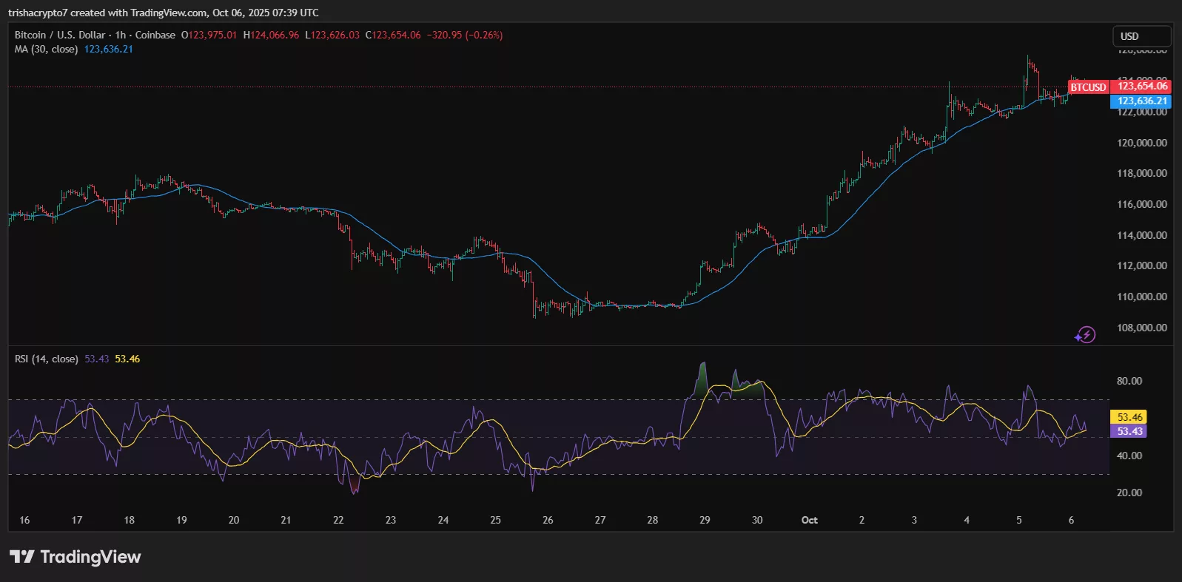Click the TradingView wordmark text
Viewport: 1182px width, 582px height.
90,557
